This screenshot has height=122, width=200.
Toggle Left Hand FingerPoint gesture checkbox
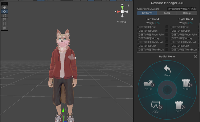(167, 34)
